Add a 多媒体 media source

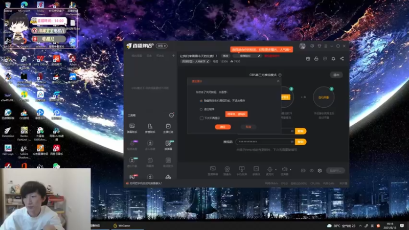256,171
